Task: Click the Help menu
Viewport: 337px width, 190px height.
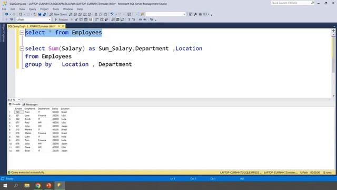Action: (x=80, y=9)
